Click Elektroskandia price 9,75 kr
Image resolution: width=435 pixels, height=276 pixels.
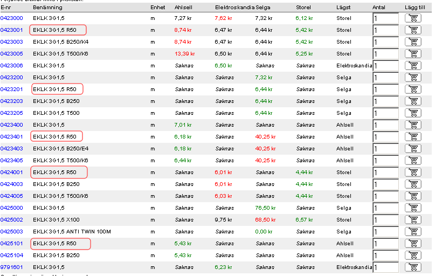coord(223,220)
